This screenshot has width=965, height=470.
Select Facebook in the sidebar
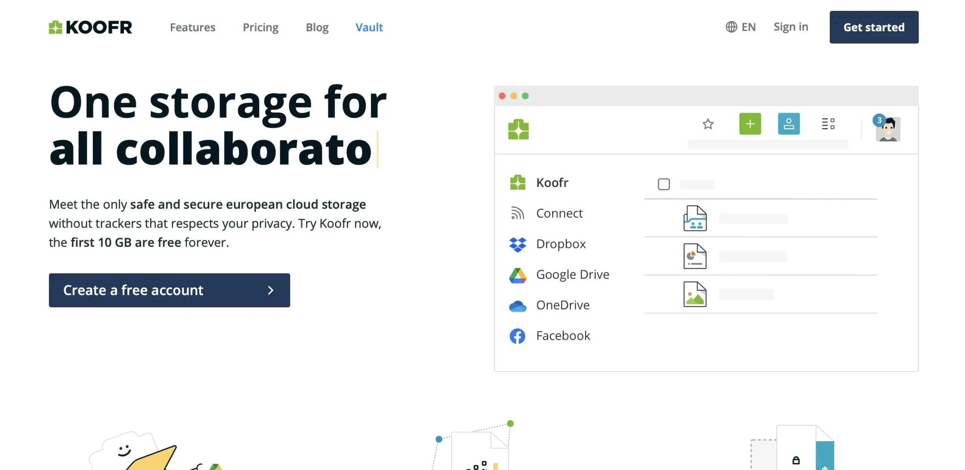tap(550, 336)
